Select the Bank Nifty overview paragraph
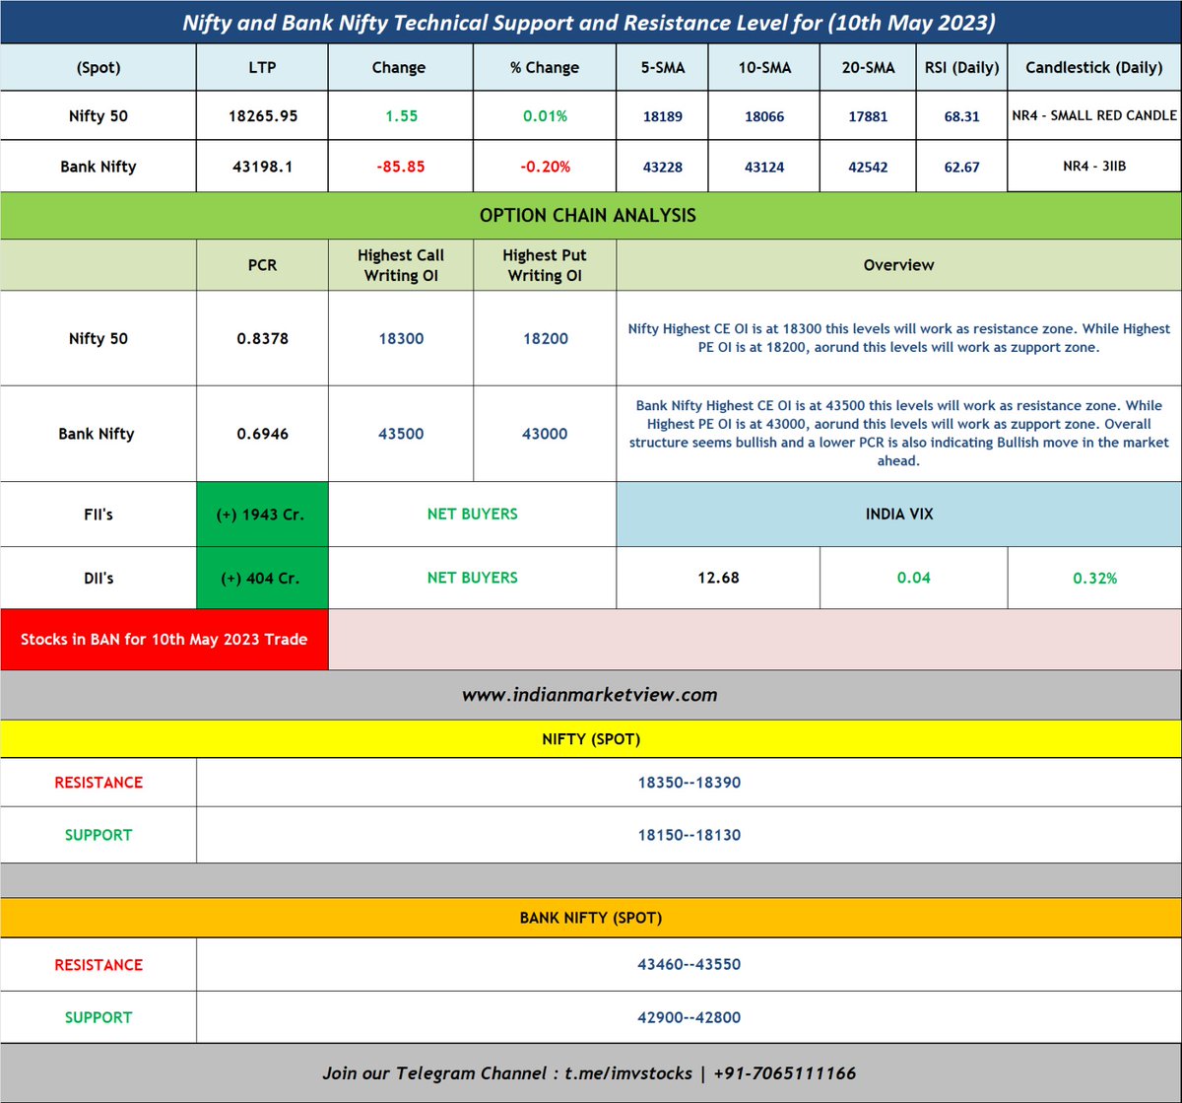The width and height of the screenshot is (1182, 1103). pos(898,434)
